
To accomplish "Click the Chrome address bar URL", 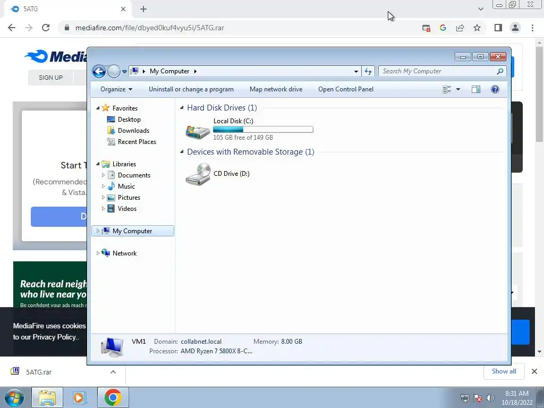I will click(x=149, y=28).
